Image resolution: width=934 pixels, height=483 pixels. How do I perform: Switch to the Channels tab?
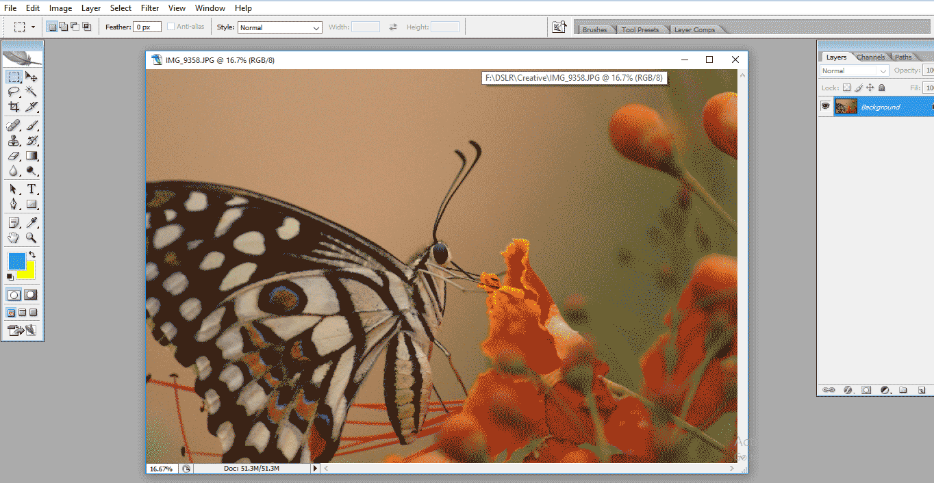(x=870, y=57)
